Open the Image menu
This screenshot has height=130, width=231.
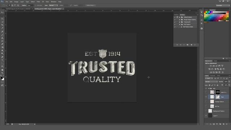coord(16,1)
